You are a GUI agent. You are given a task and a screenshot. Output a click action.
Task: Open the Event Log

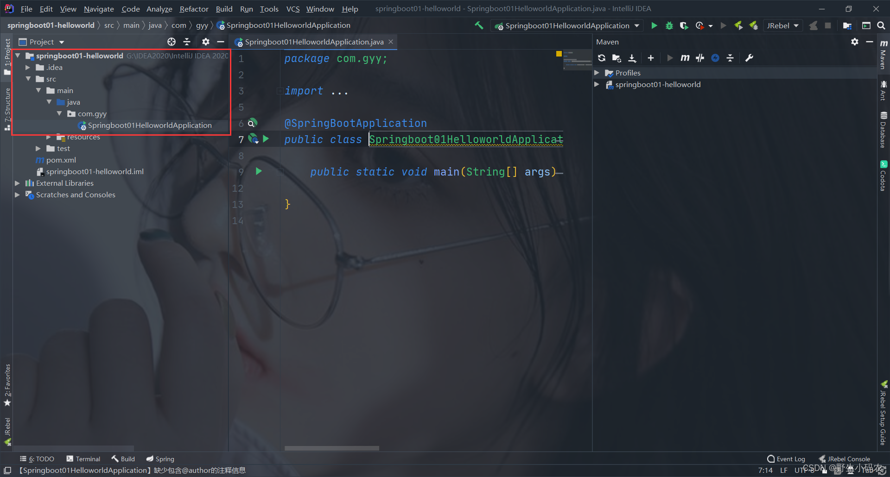786,459
